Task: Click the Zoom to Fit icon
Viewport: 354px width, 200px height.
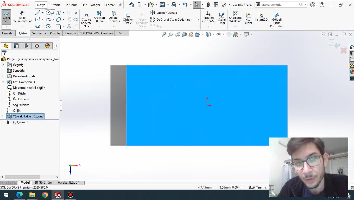Action: [x=164, y=34]
